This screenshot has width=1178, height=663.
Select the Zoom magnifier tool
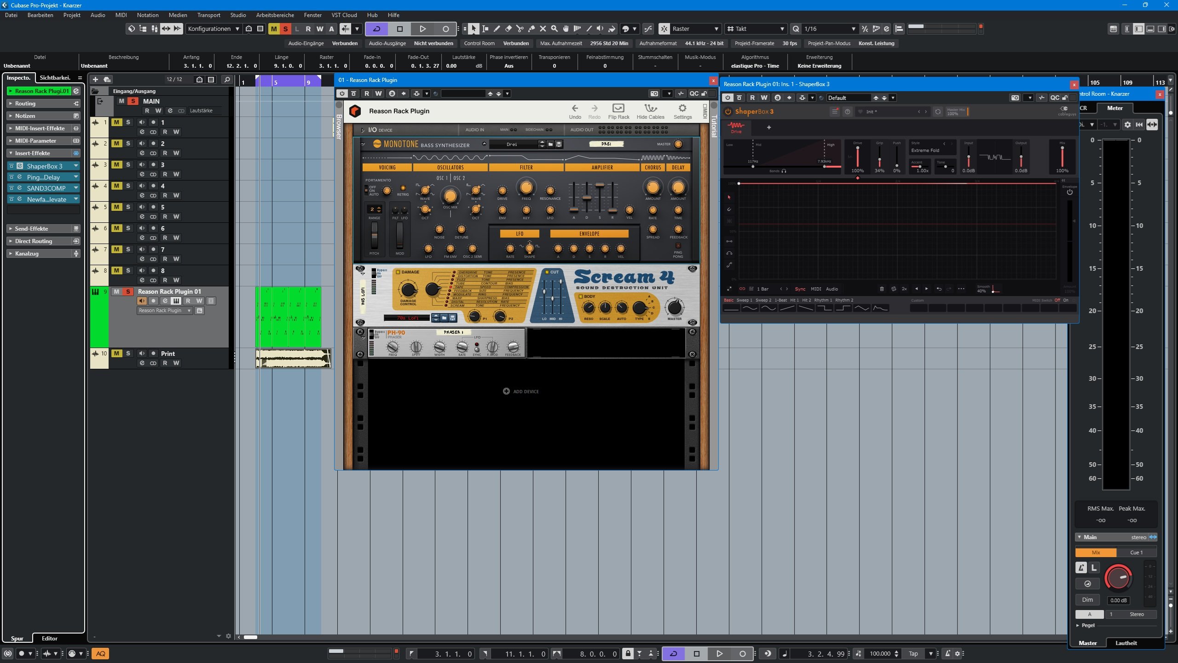tap(554, 29)
